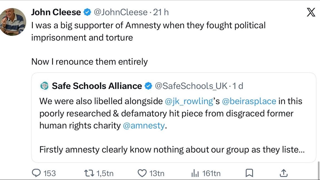This screenshot has width=320, height=180.
Task: Share the tweet with upload icon
Action: click(x=284, y=173)
